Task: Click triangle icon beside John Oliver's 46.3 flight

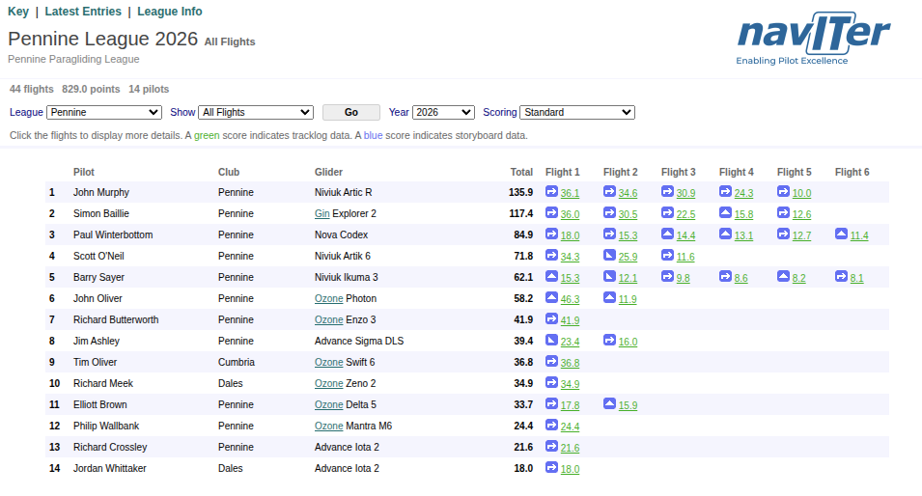Action: tap(551, 297)
